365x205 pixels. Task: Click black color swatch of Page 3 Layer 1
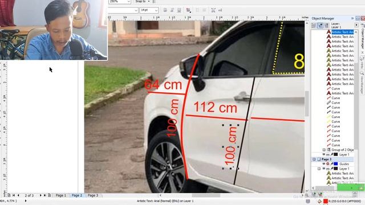(336, 169)
